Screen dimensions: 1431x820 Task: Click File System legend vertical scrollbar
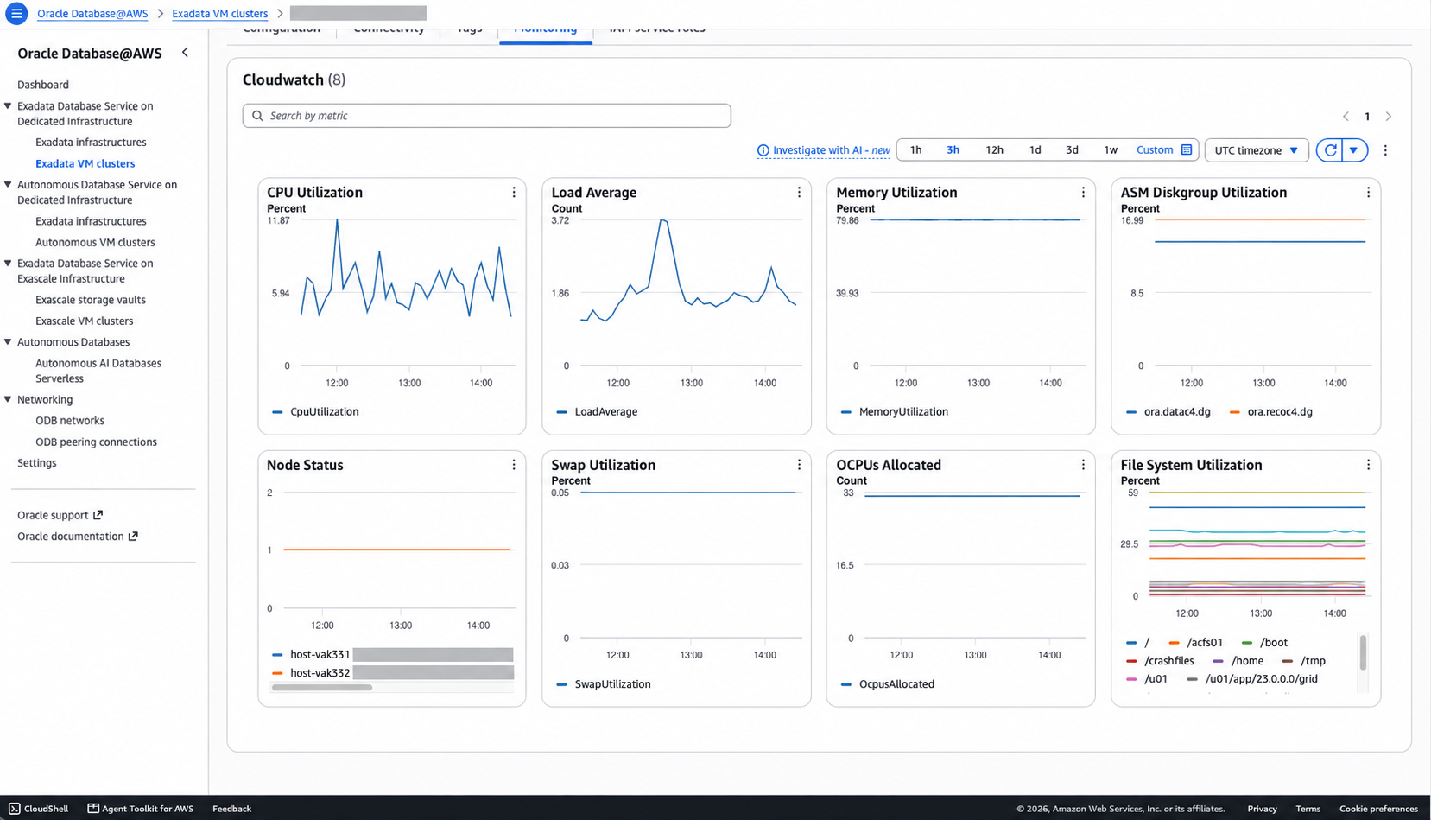[1363, 652]
